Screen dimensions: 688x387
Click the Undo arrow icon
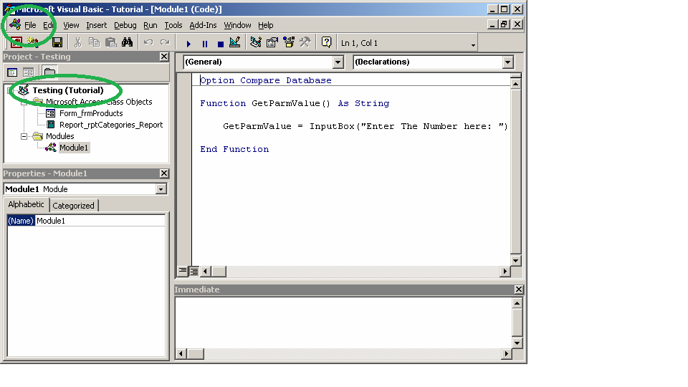[x=148, y=42]
